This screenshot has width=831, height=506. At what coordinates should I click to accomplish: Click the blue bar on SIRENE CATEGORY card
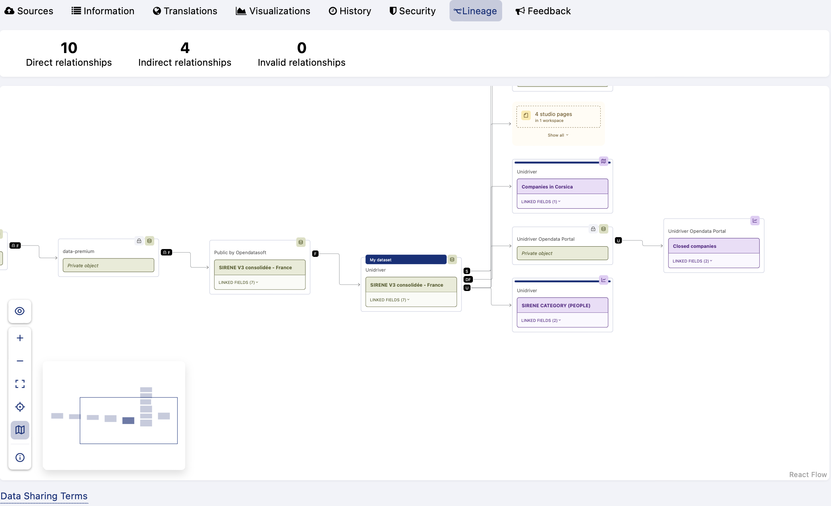pyautogui.click(x=556, y=282)
